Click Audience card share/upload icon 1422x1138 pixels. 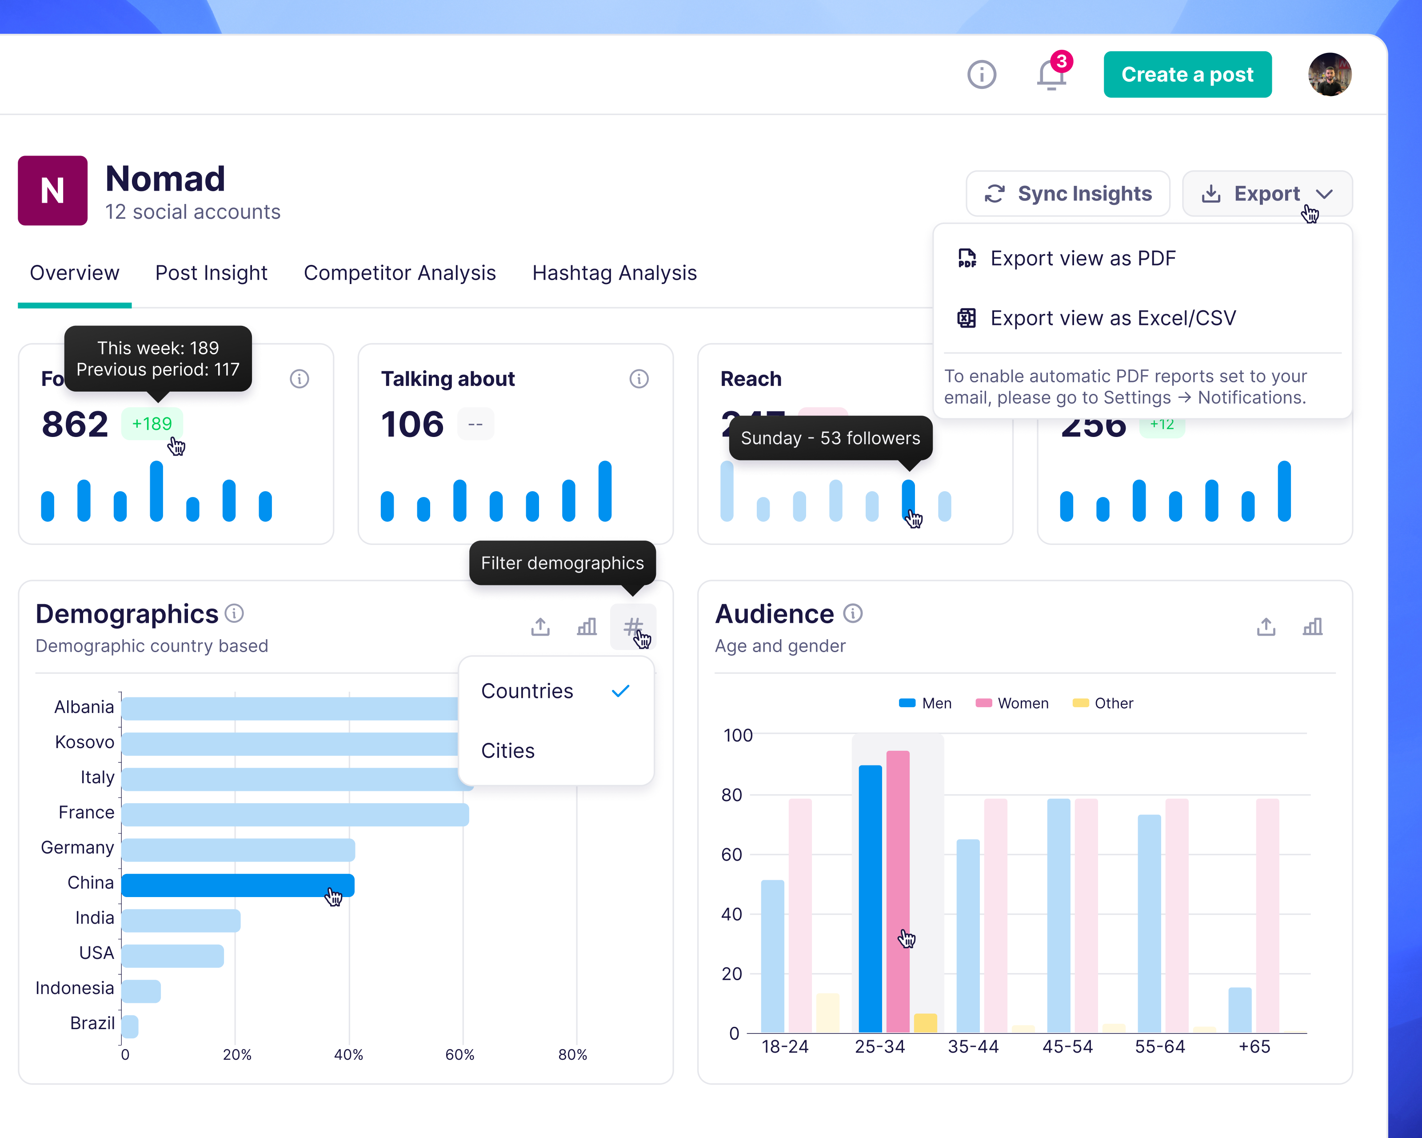point(1266,626)
